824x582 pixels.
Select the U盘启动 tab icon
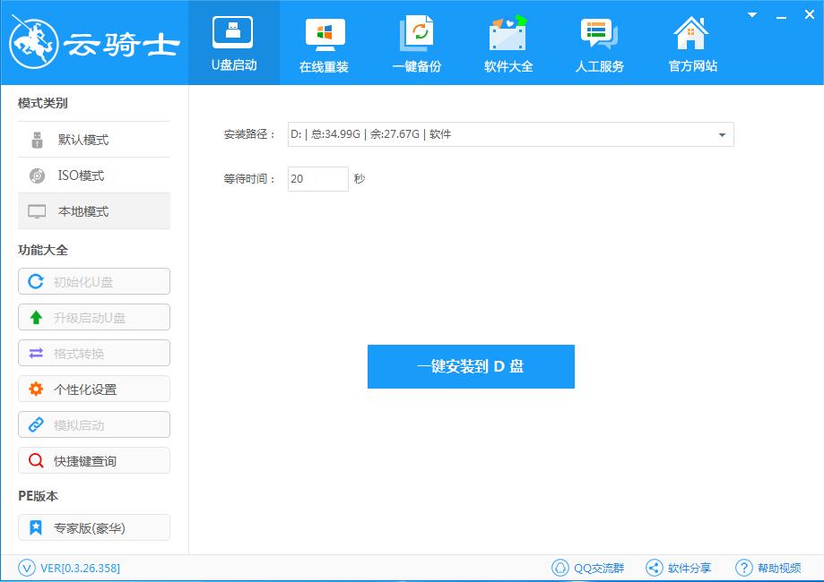233,42
